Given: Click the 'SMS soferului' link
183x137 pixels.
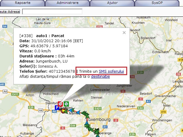Looking at the screenshot, I should 111,71.
